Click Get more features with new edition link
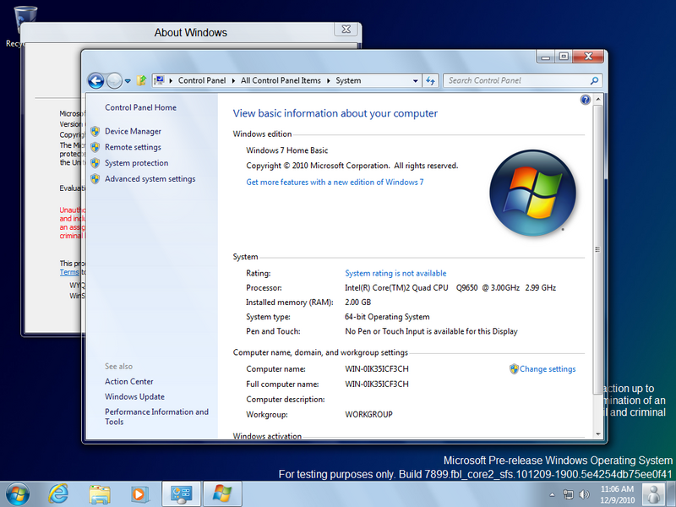Screen dimensions: 676x507 (x=335, y=183)
